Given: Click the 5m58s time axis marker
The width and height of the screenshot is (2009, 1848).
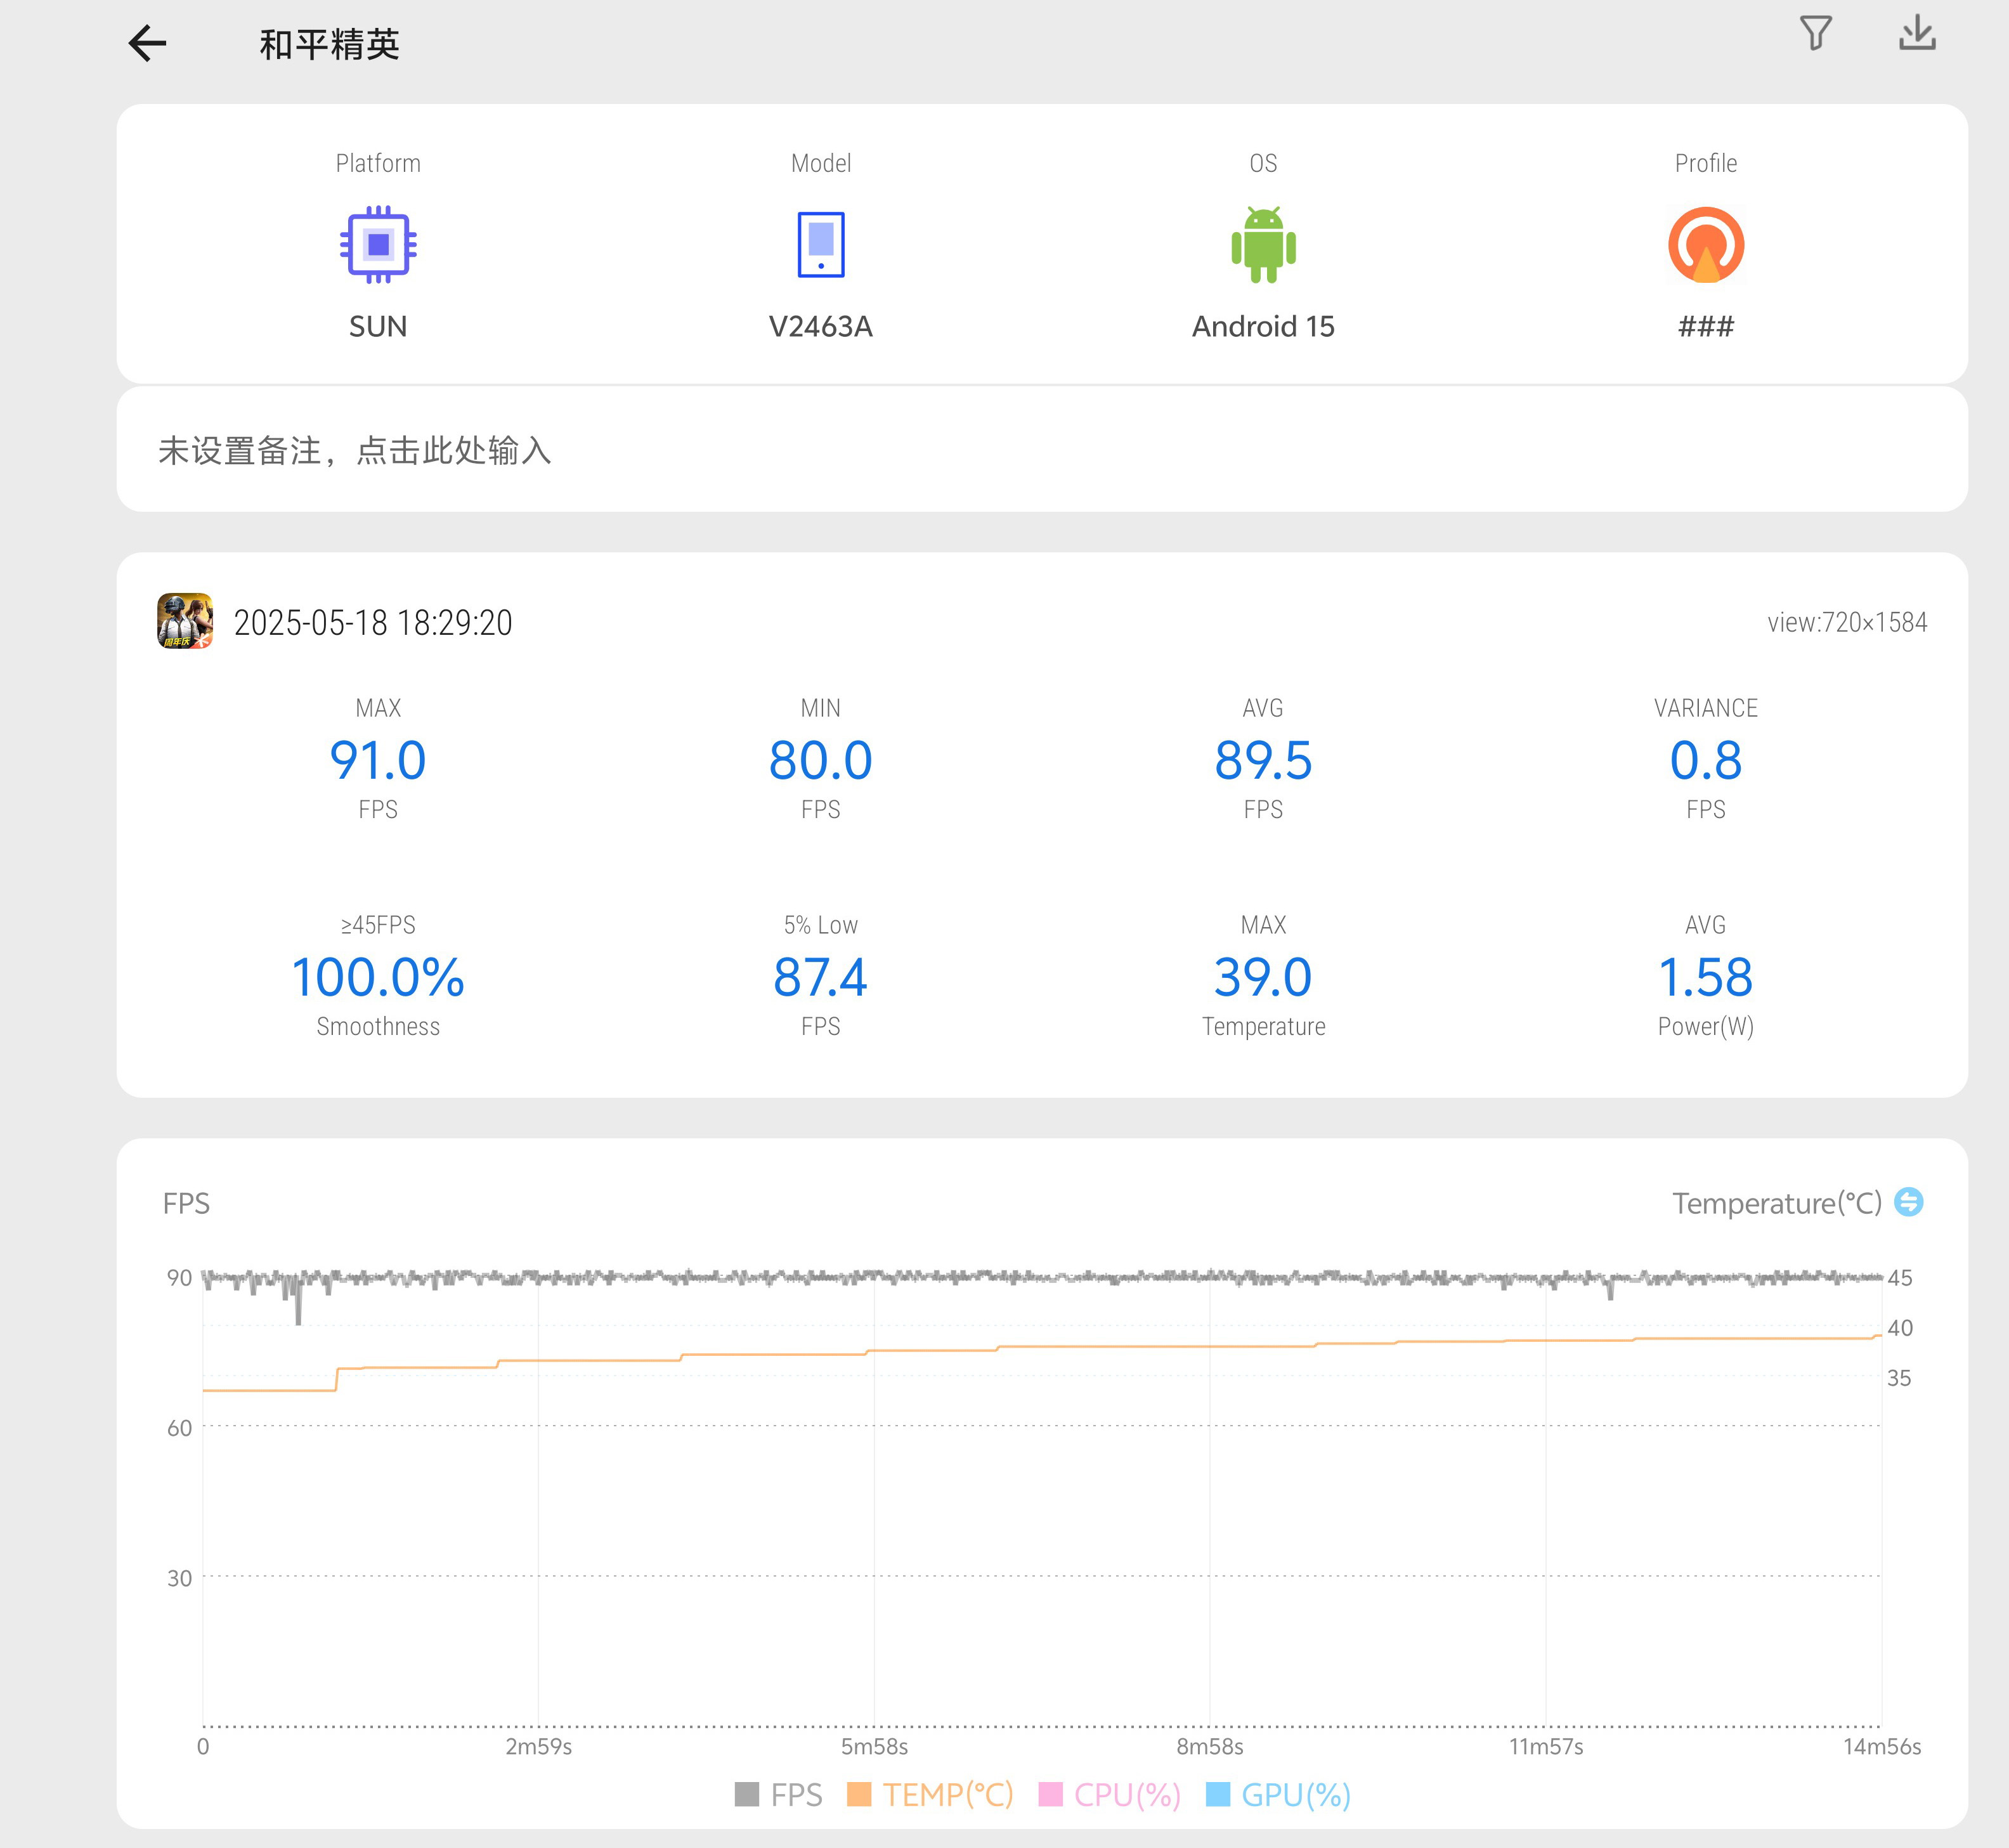Looking at the screenshot, I should coord(874,1746).
